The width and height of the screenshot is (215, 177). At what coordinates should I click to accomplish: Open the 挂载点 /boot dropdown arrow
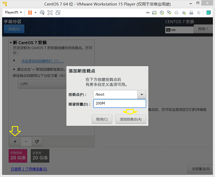point(142,94)
